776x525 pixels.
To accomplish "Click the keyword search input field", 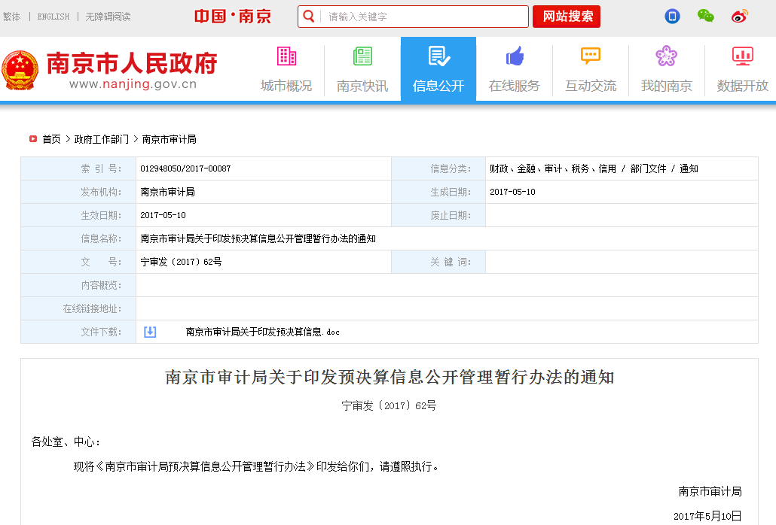I will 422,17.
